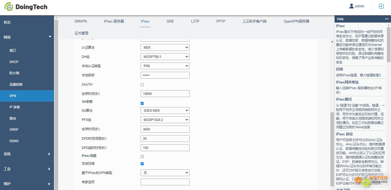
Task: Switch to the GRE tab
Action: [170, 21]
